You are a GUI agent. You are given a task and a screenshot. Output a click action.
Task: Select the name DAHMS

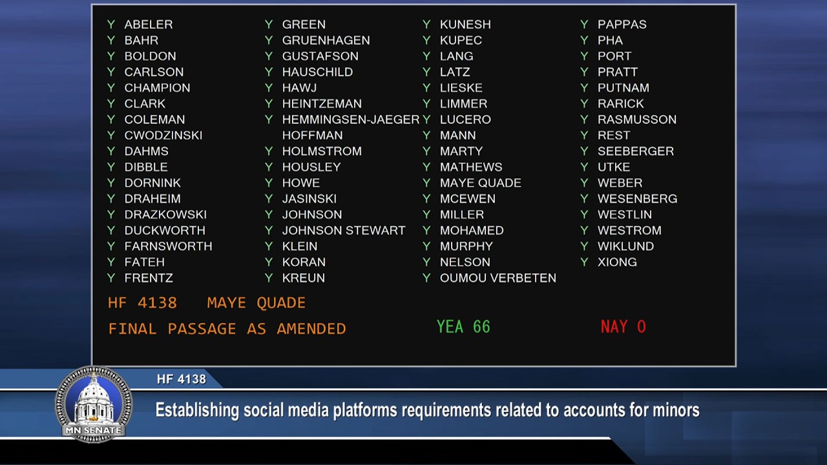147,151
